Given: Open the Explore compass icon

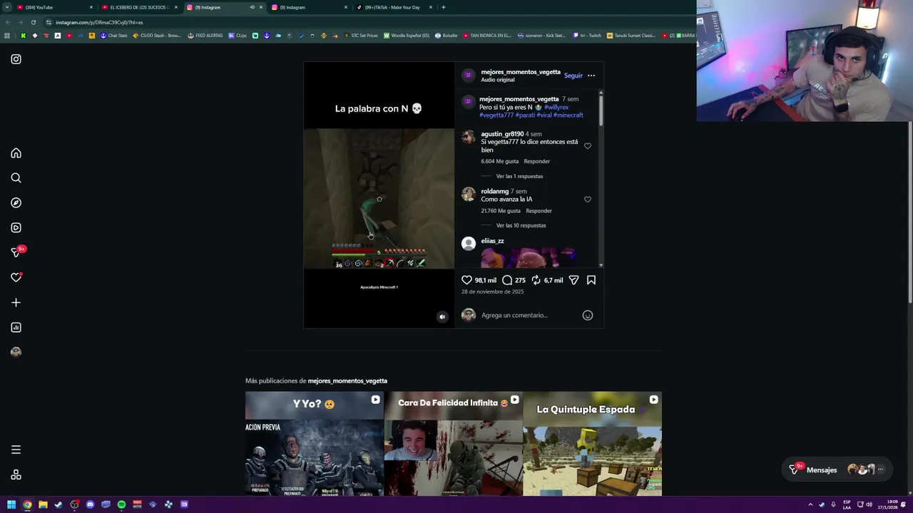Looking at the screenshot, I should pos(16,203).
